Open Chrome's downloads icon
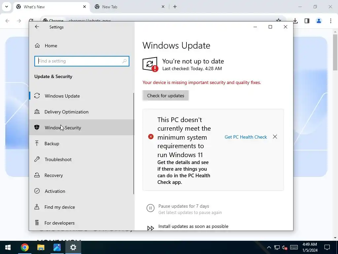 (295, 21)
